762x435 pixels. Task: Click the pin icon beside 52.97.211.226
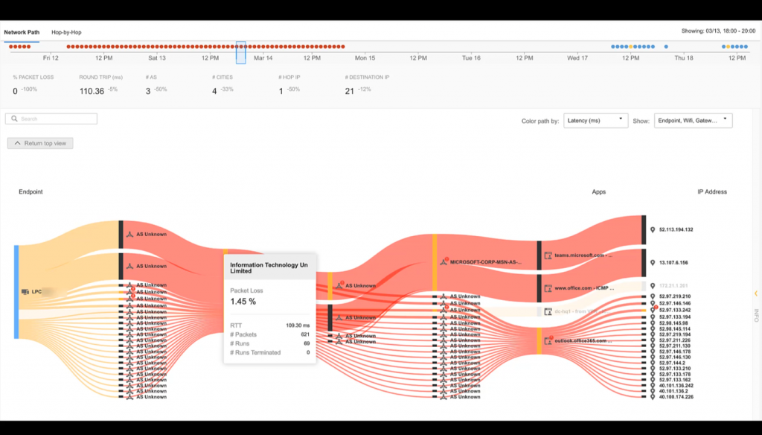[653, 340]
